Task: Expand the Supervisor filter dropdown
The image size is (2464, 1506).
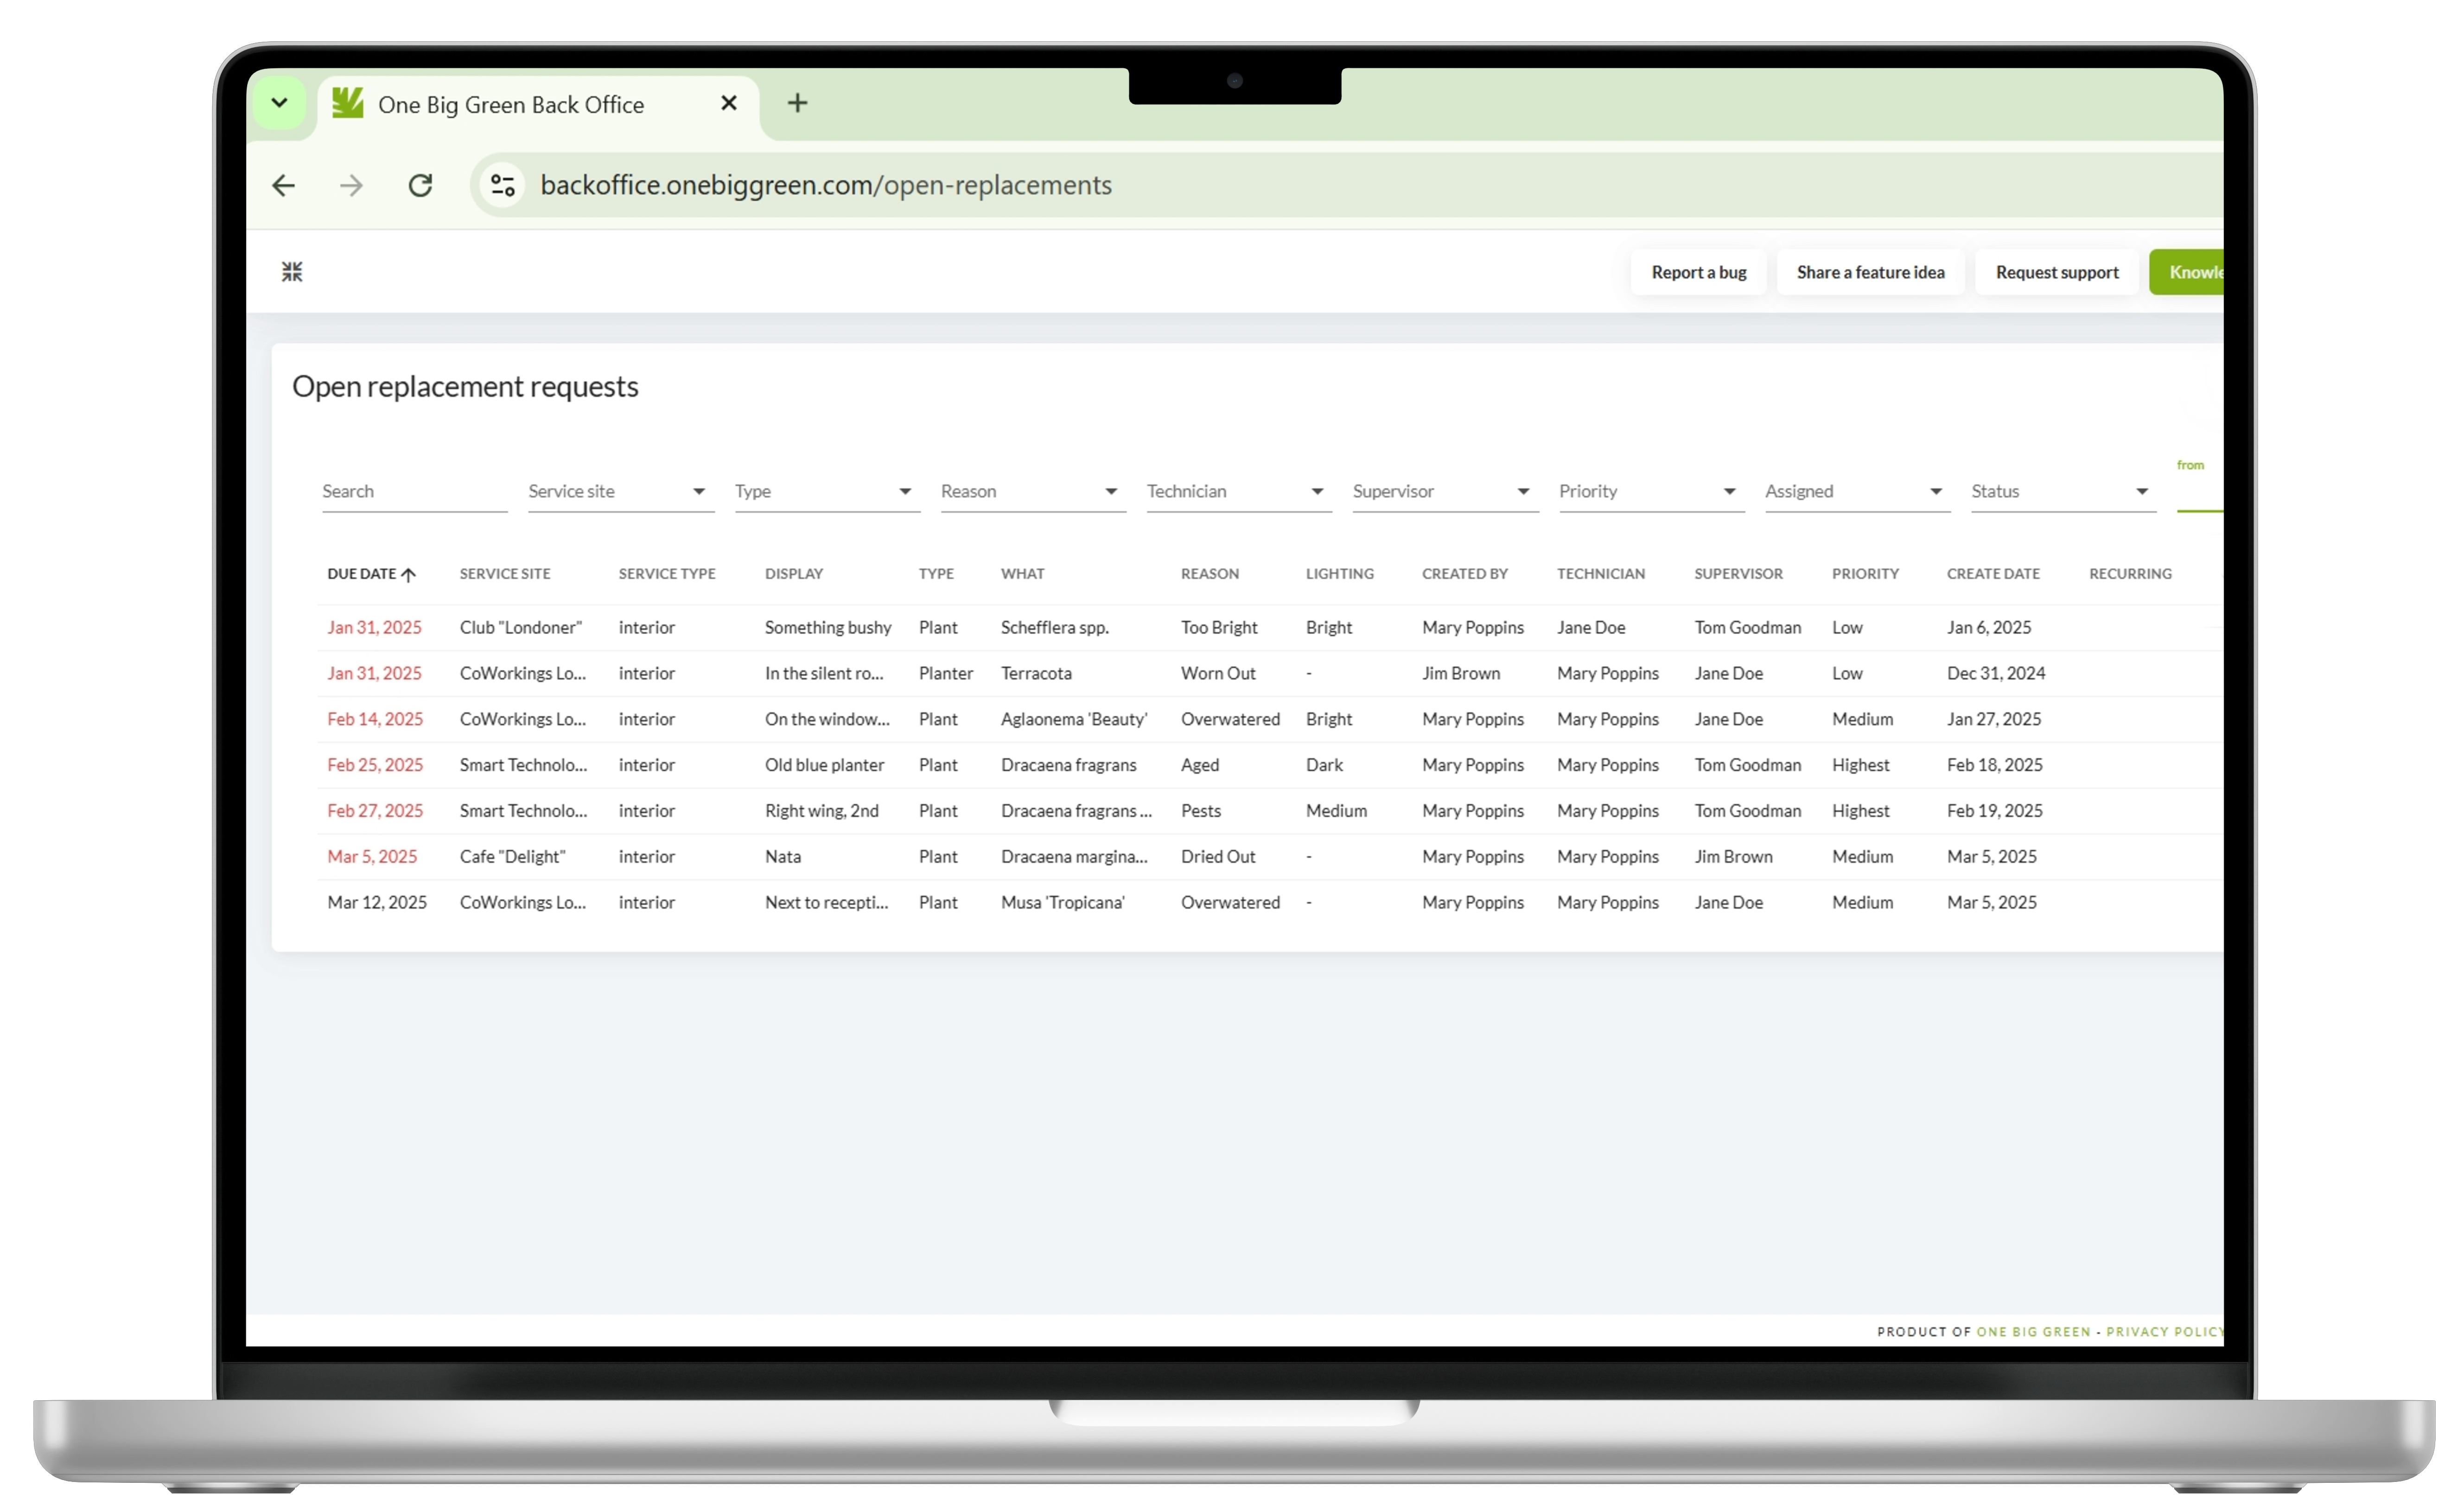Action: (x=1445, y=491)
